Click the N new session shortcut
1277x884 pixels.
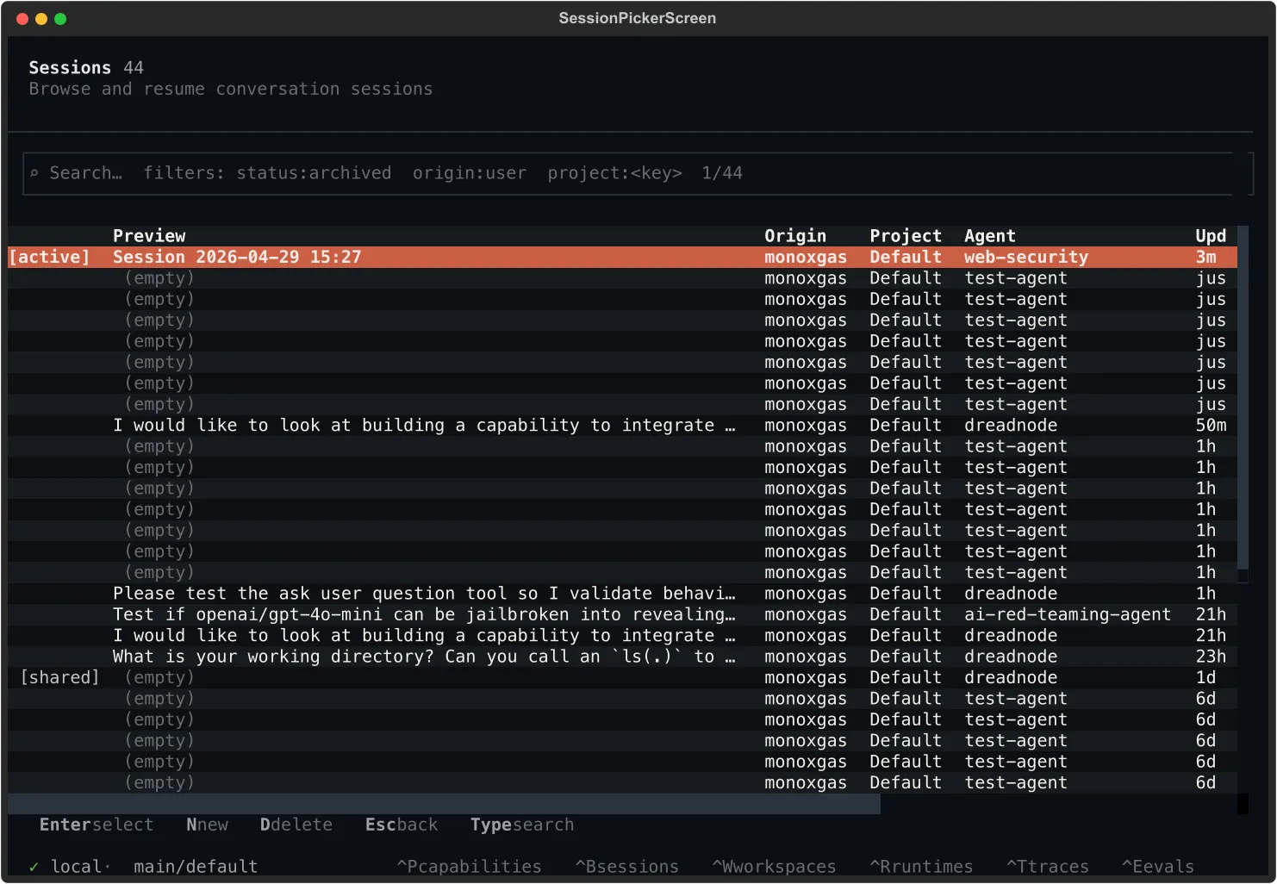coord(208,825)
